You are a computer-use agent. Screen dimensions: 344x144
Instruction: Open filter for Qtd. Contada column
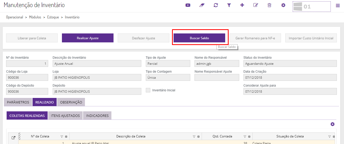point(245,136)
